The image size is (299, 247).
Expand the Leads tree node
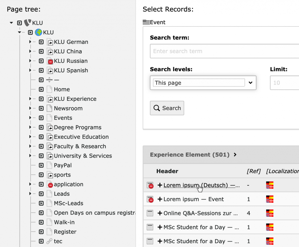pos(30,194)
